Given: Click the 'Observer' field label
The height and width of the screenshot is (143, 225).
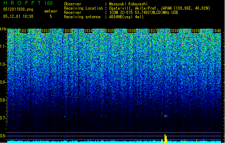Looking at the screenshot, I should [x=73, y=4].
